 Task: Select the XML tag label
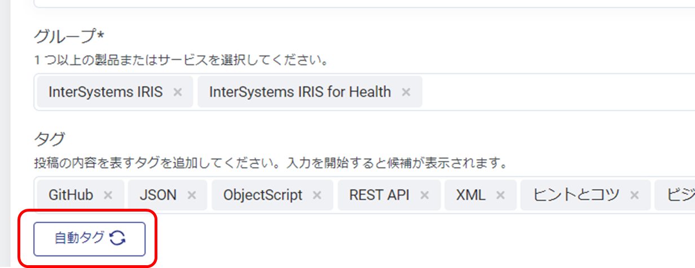click(471, 195)
